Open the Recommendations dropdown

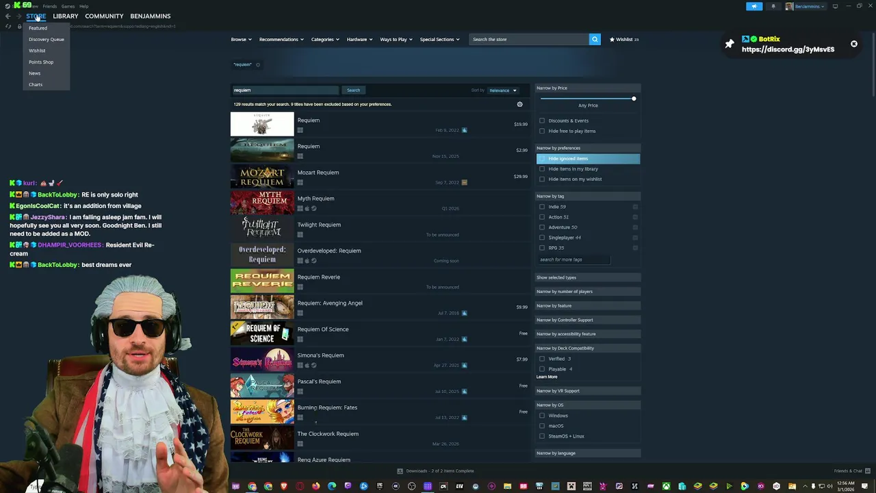tap(281, 39)
